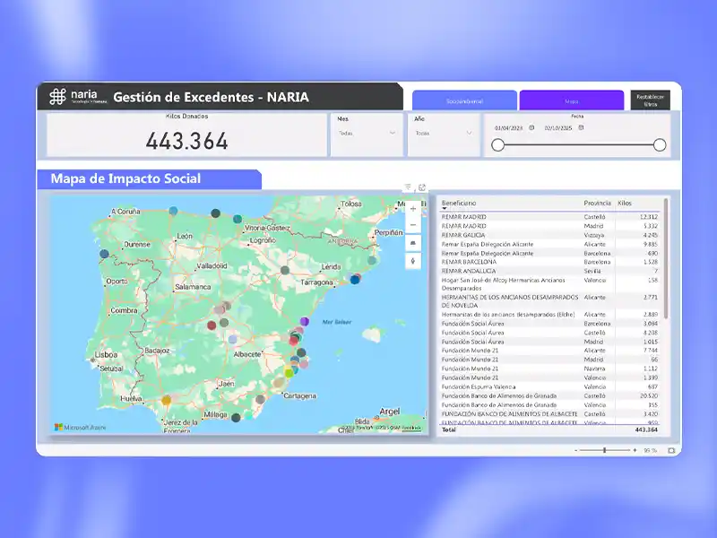Select the dark marker on the coast south of Málaga label

tap(236, 417)
